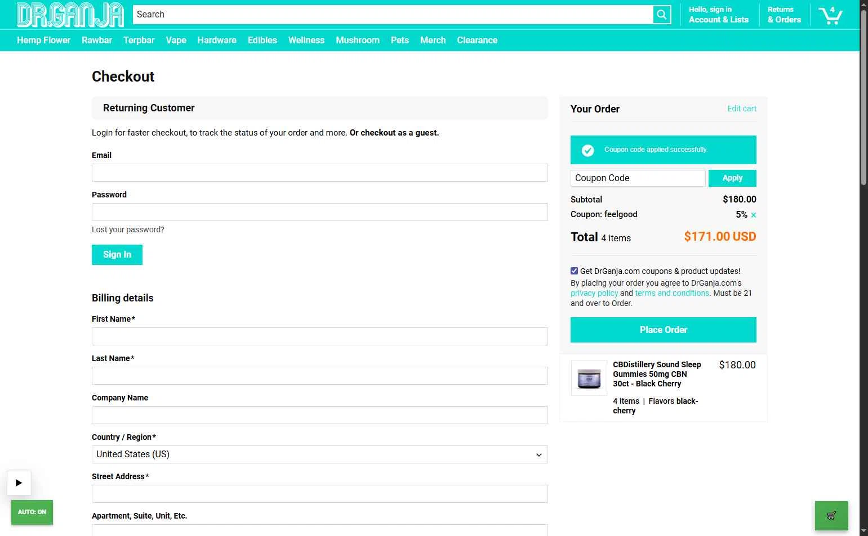
Task: Open the Rawbar menu
Action: pos(97,40)
